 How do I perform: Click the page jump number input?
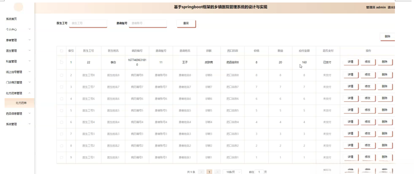[259, 172]
